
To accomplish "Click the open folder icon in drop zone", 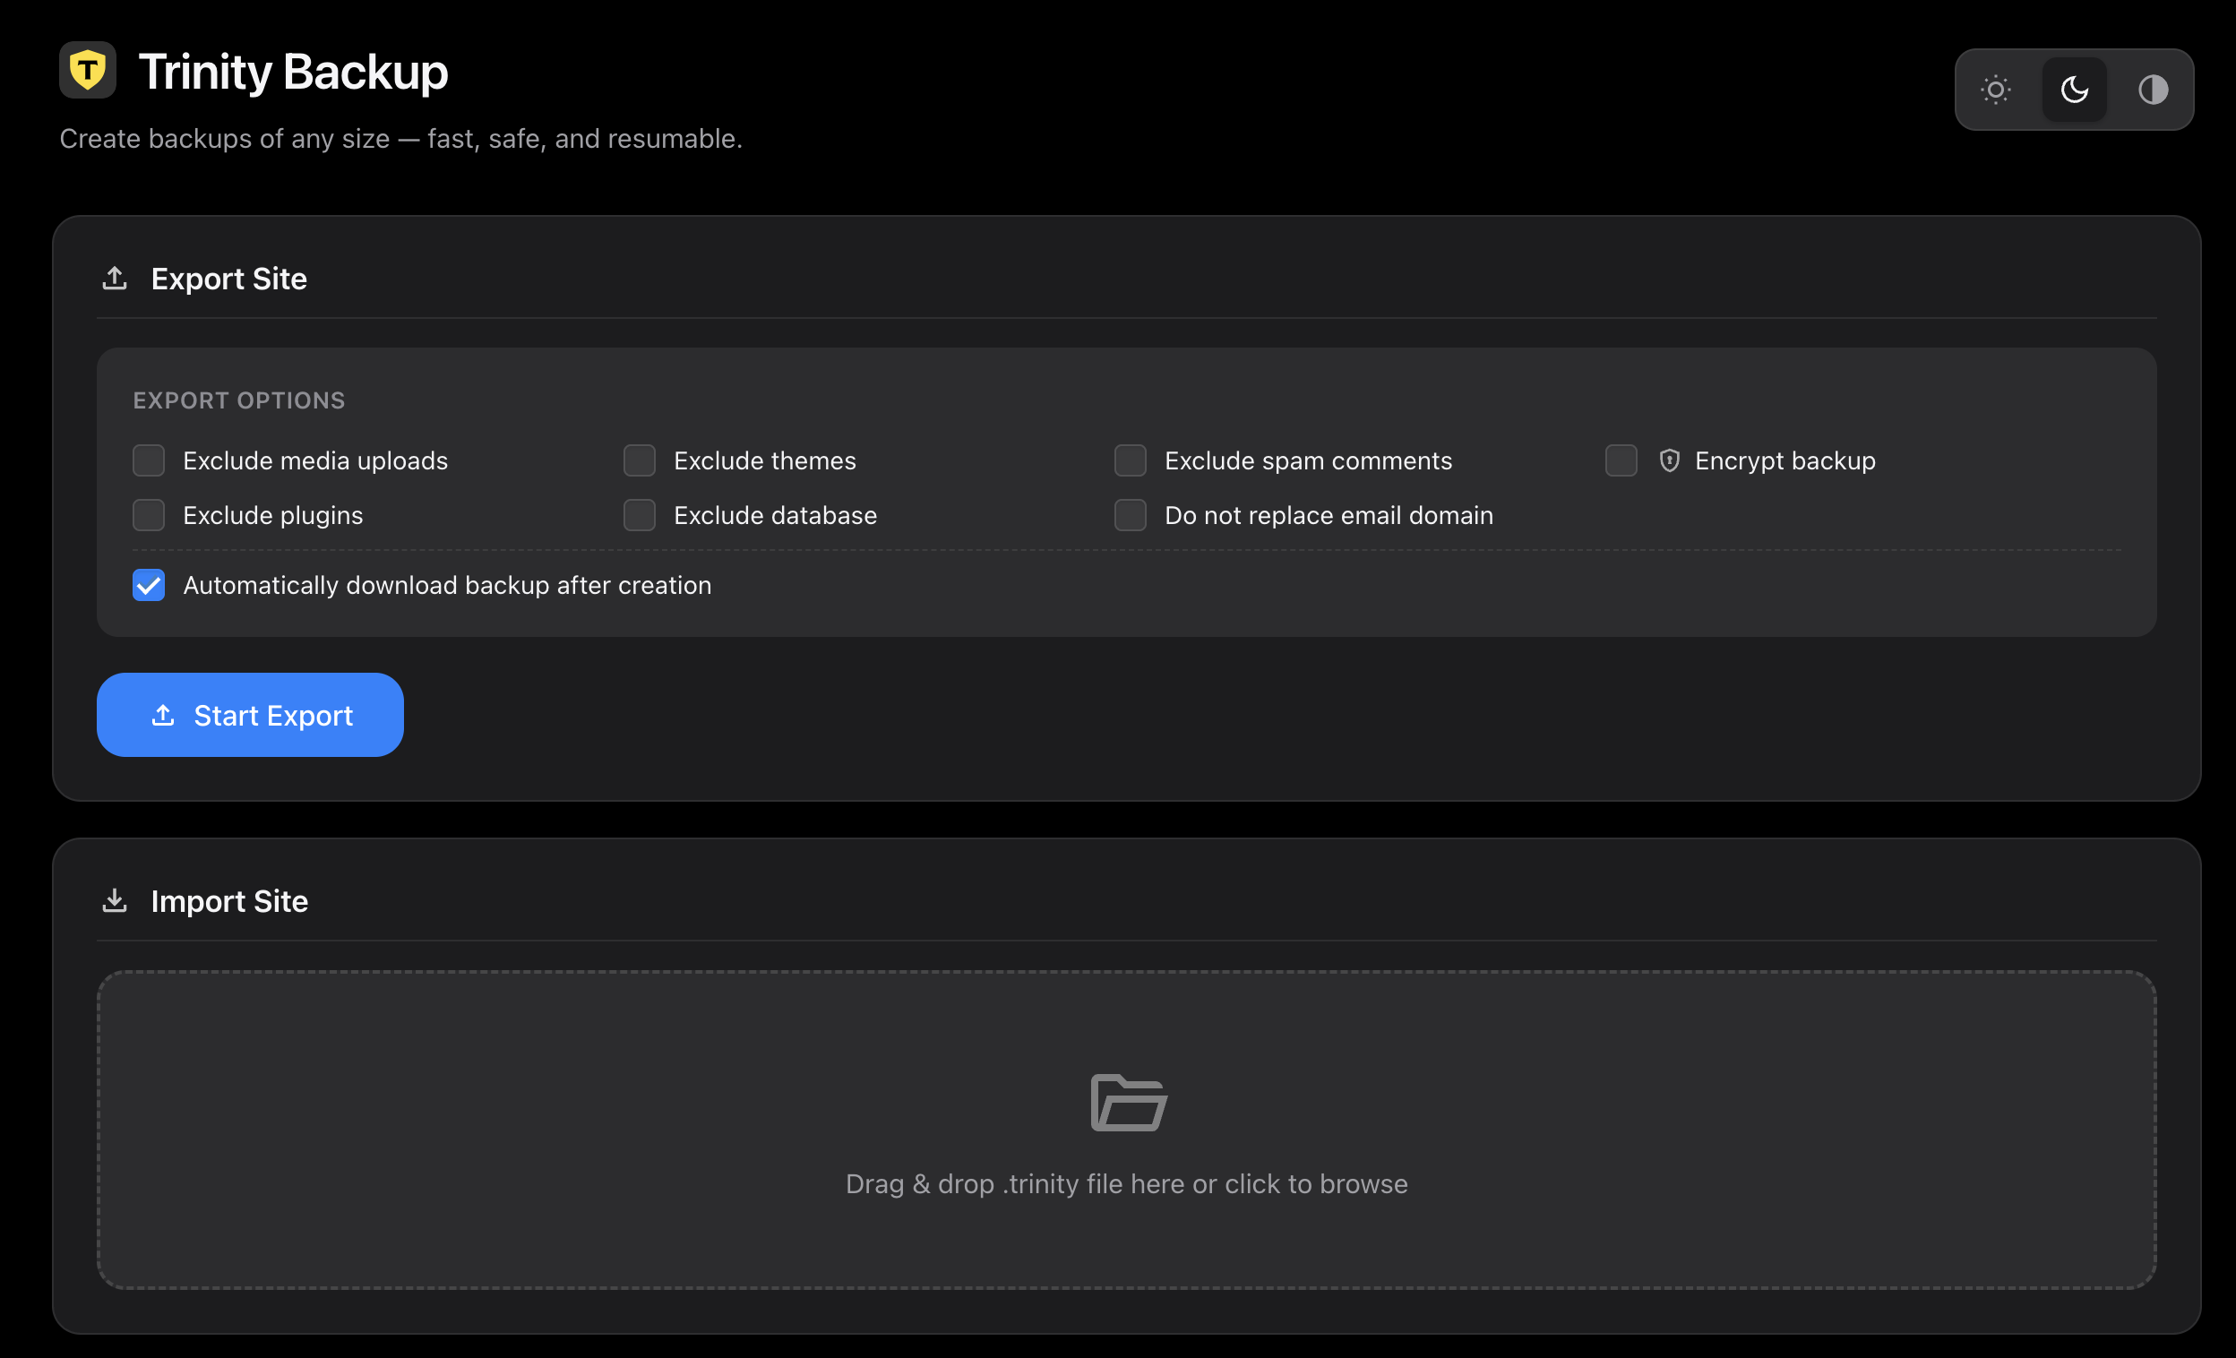I will 1126,1102.
